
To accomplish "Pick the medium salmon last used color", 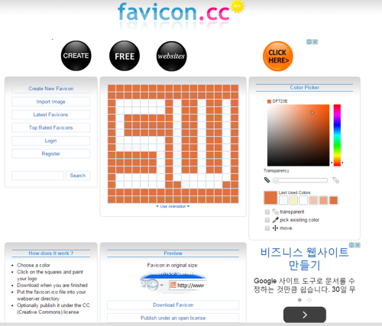I will [x=323, y=200].
